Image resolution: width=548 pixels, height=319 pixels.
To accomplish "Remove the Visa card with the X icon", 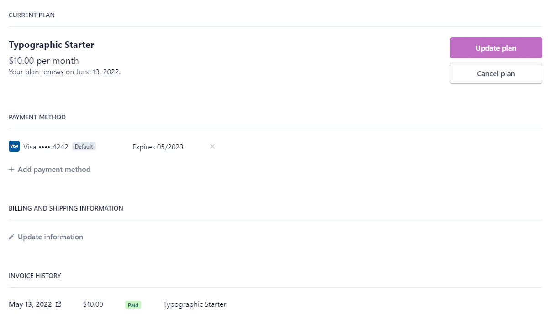I will 212,146.
